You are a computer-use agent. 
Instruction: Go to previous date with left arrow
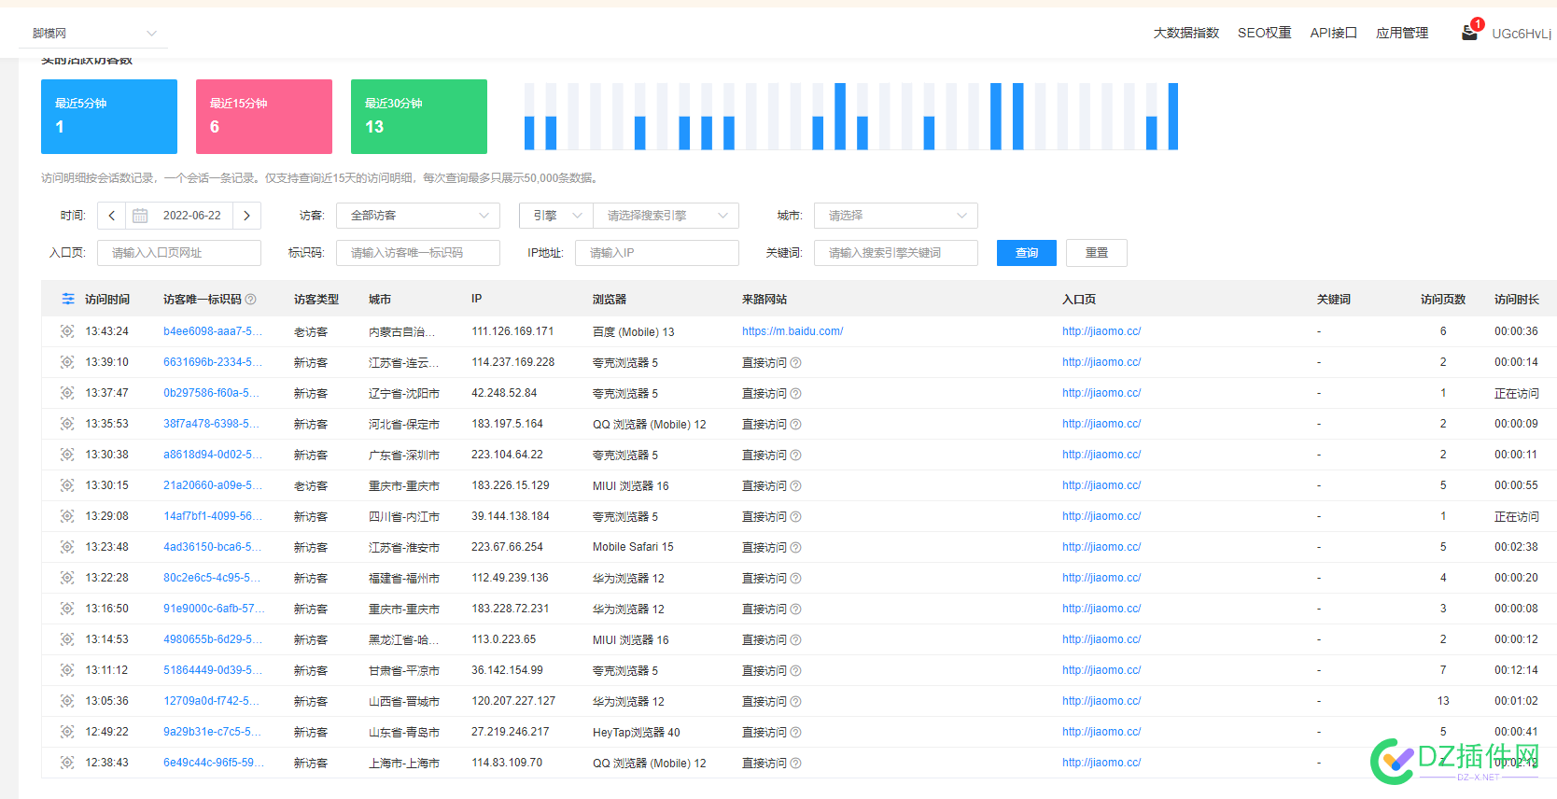112,216
